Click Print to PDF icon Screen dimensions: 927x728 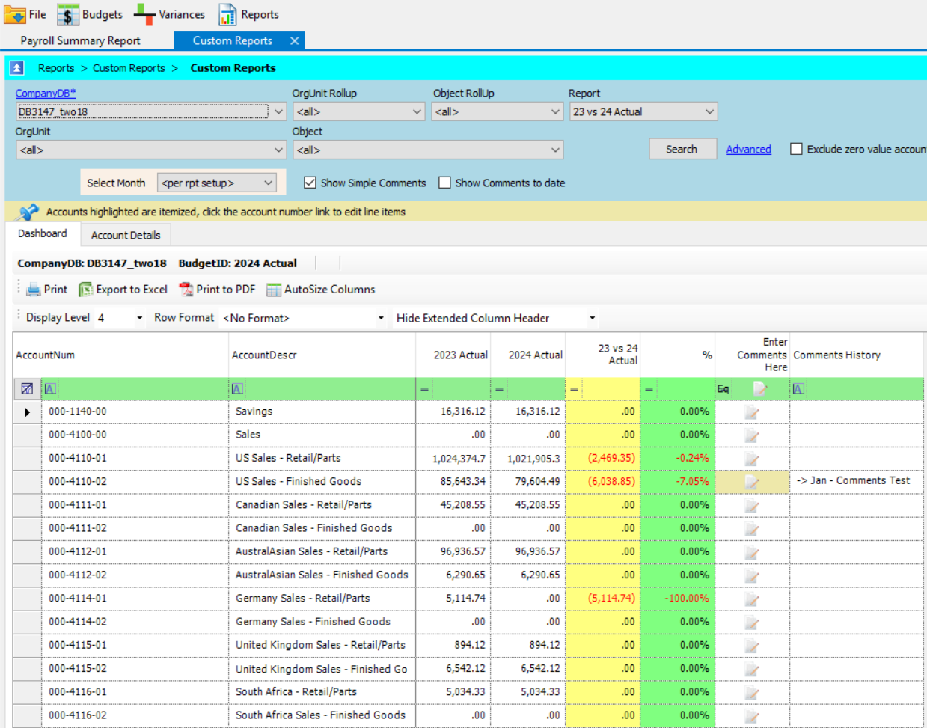point(186,290)
